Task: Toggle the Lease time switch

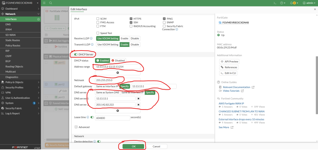Action: coord(92,118)
